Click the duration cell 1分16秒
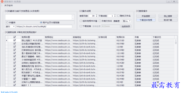 [120, 53]
